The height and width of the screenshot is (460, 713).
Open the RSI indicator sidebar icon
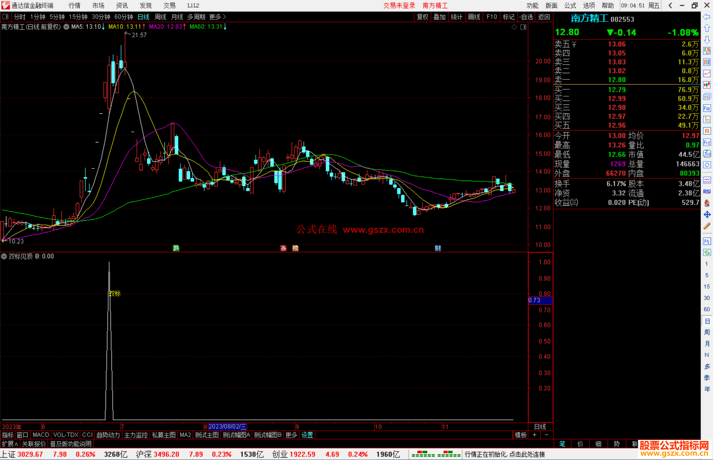point(707,192)
